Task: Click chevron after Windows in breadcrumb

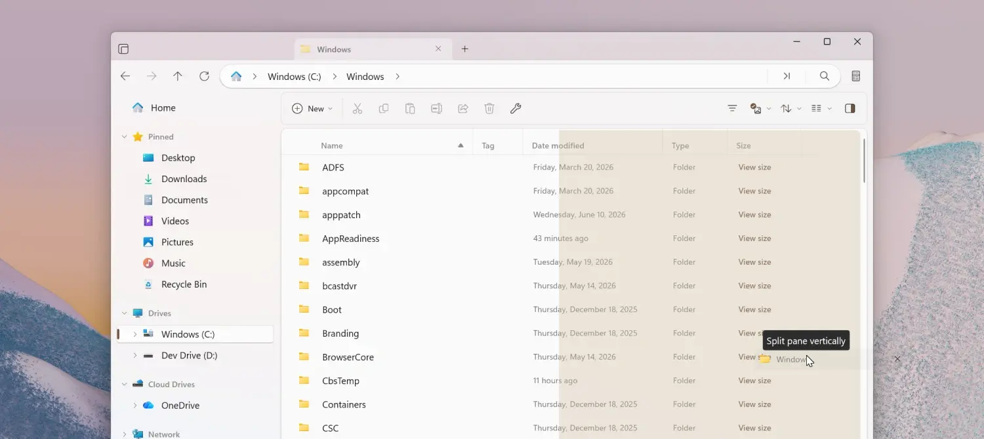Action: (398, 77)
